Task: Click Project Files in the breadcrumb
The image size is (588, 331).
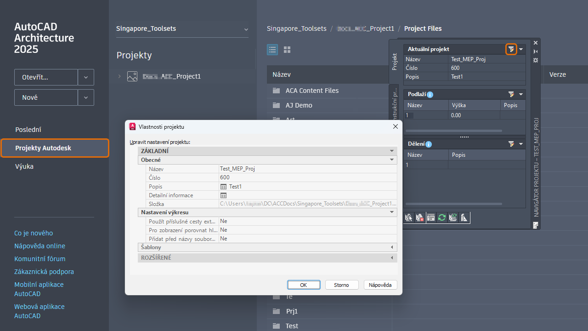Action: [423, 29]
